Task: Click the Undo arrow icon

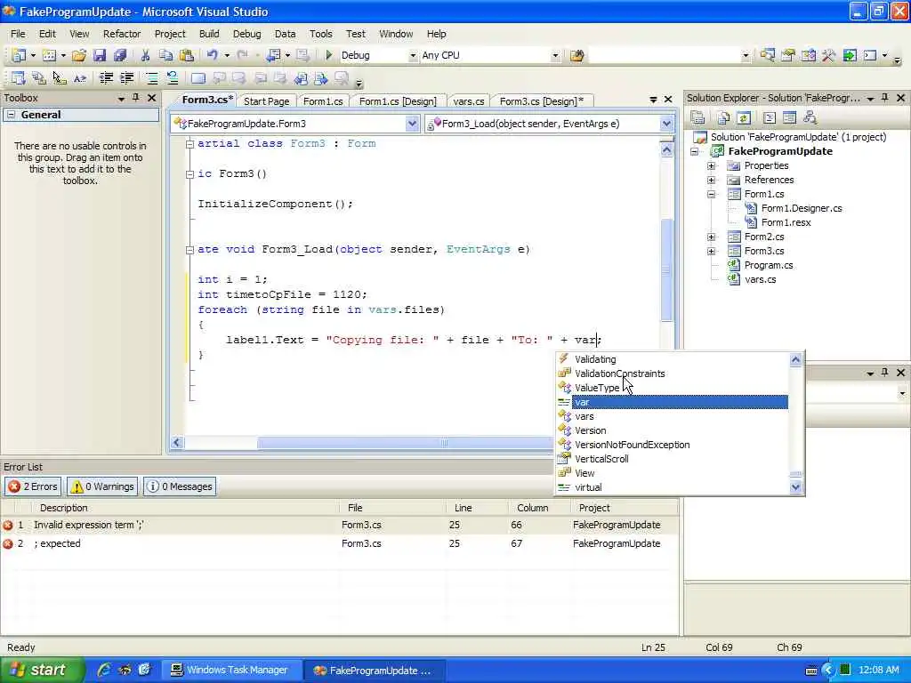Action: pos(212,55)
